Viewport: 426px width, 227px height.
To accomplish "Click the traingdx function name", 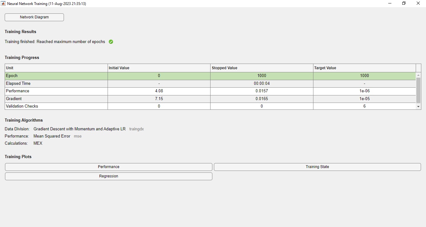I will pos(137,129).
